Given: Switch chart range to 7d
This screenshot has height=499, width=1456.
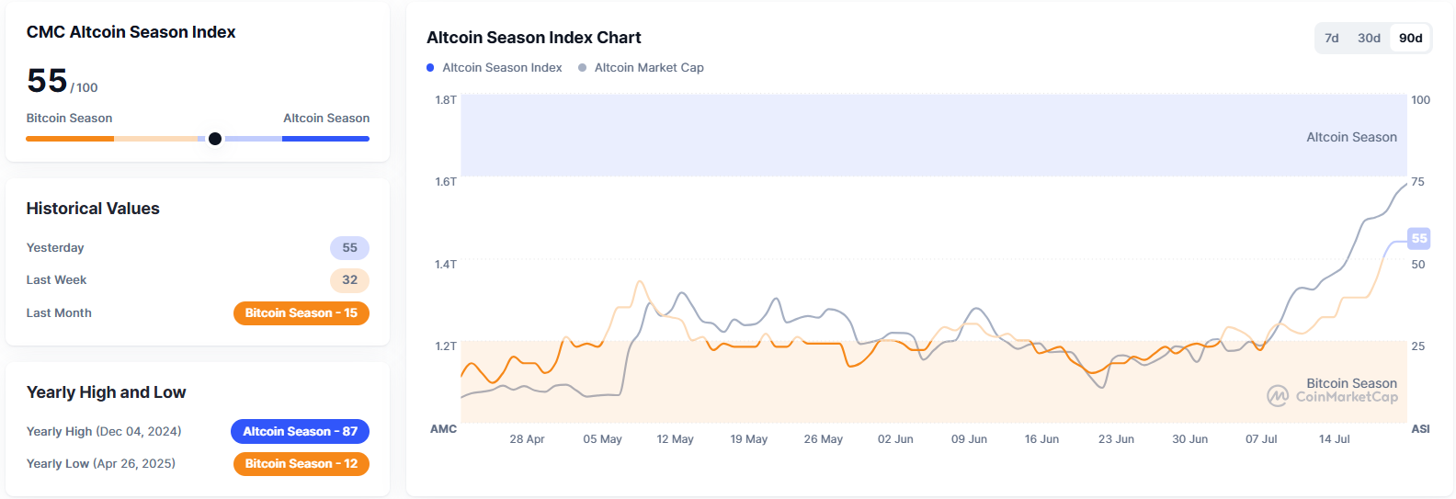Looking at the screenshot, I should click(x=1332, y=38).
